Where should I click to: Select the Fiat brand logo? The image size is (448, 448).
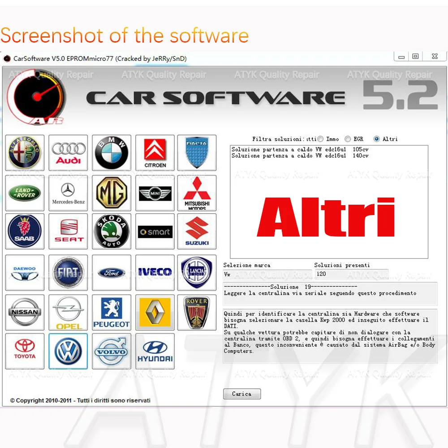pos(68,273)
